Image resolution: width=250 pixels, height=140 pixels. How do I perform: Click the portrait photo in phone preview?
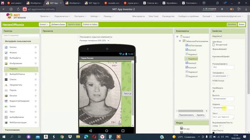(x=100, y=94)
